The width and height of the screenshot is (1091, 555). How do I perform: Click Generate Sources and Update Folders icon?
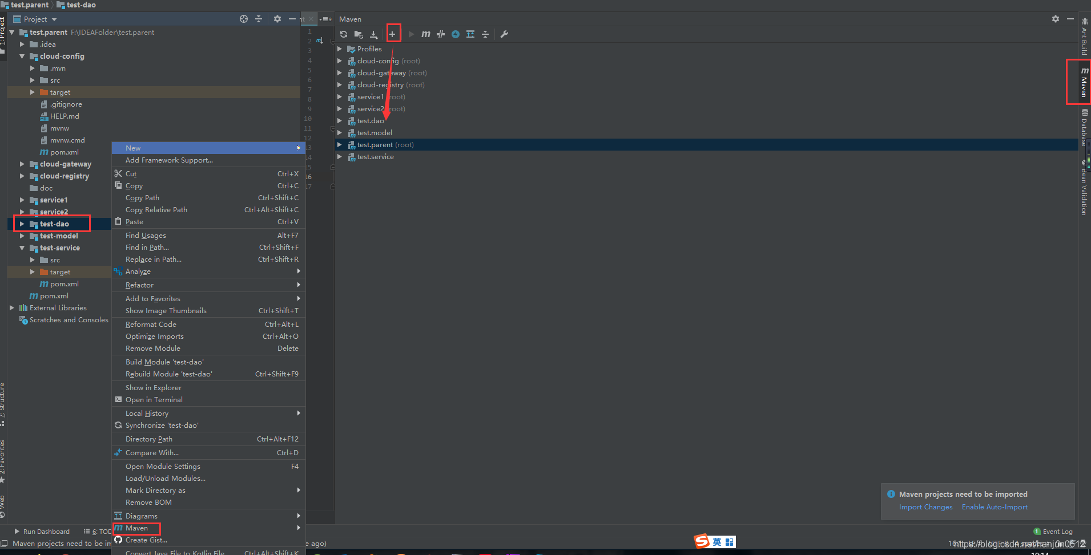click(359, 34)
